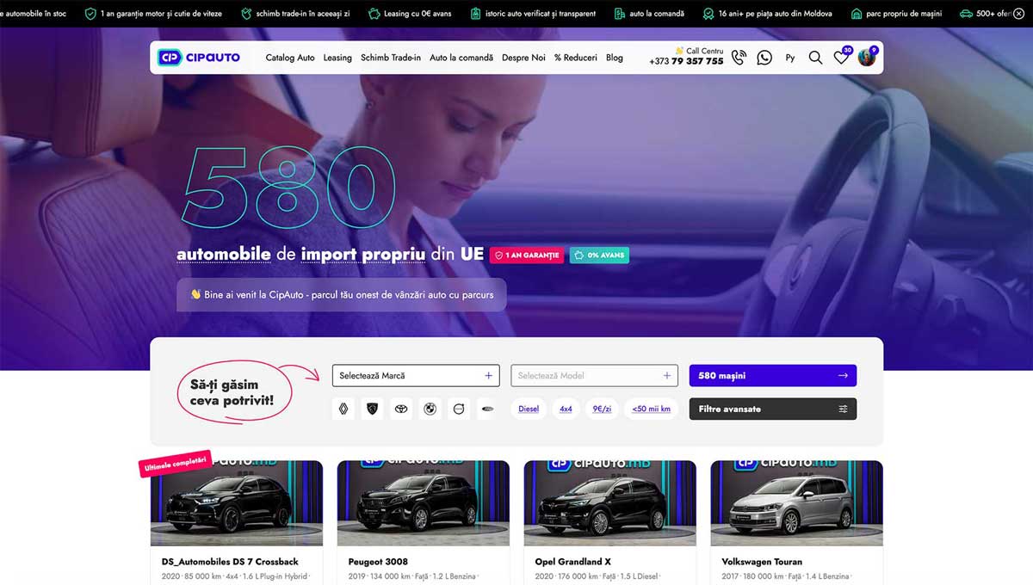The height and width of the screenshot is (585, 1033).
Task: Click the WhatsApp icon in the navbar
Action: (x=764, y=58)
